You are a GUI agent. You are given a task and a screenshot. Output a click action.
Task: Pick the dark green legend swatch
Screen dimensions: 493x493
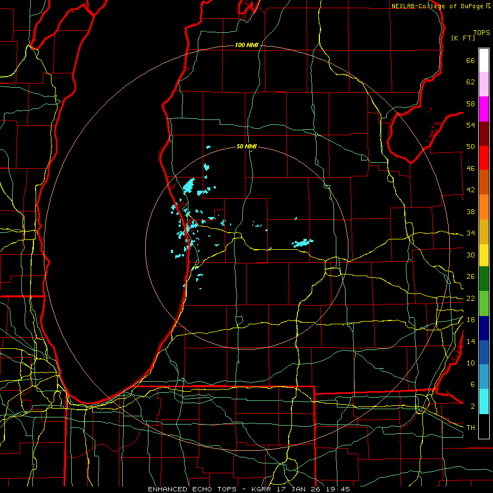(x=484, y=279)
